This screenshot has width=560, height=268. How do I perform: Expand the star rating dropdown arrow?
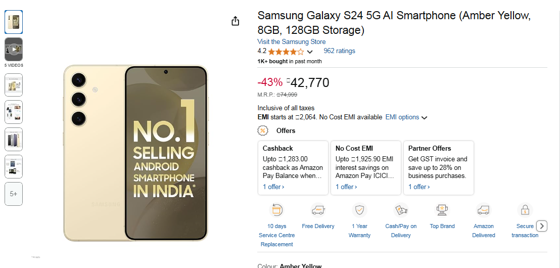tap(310, 52)
